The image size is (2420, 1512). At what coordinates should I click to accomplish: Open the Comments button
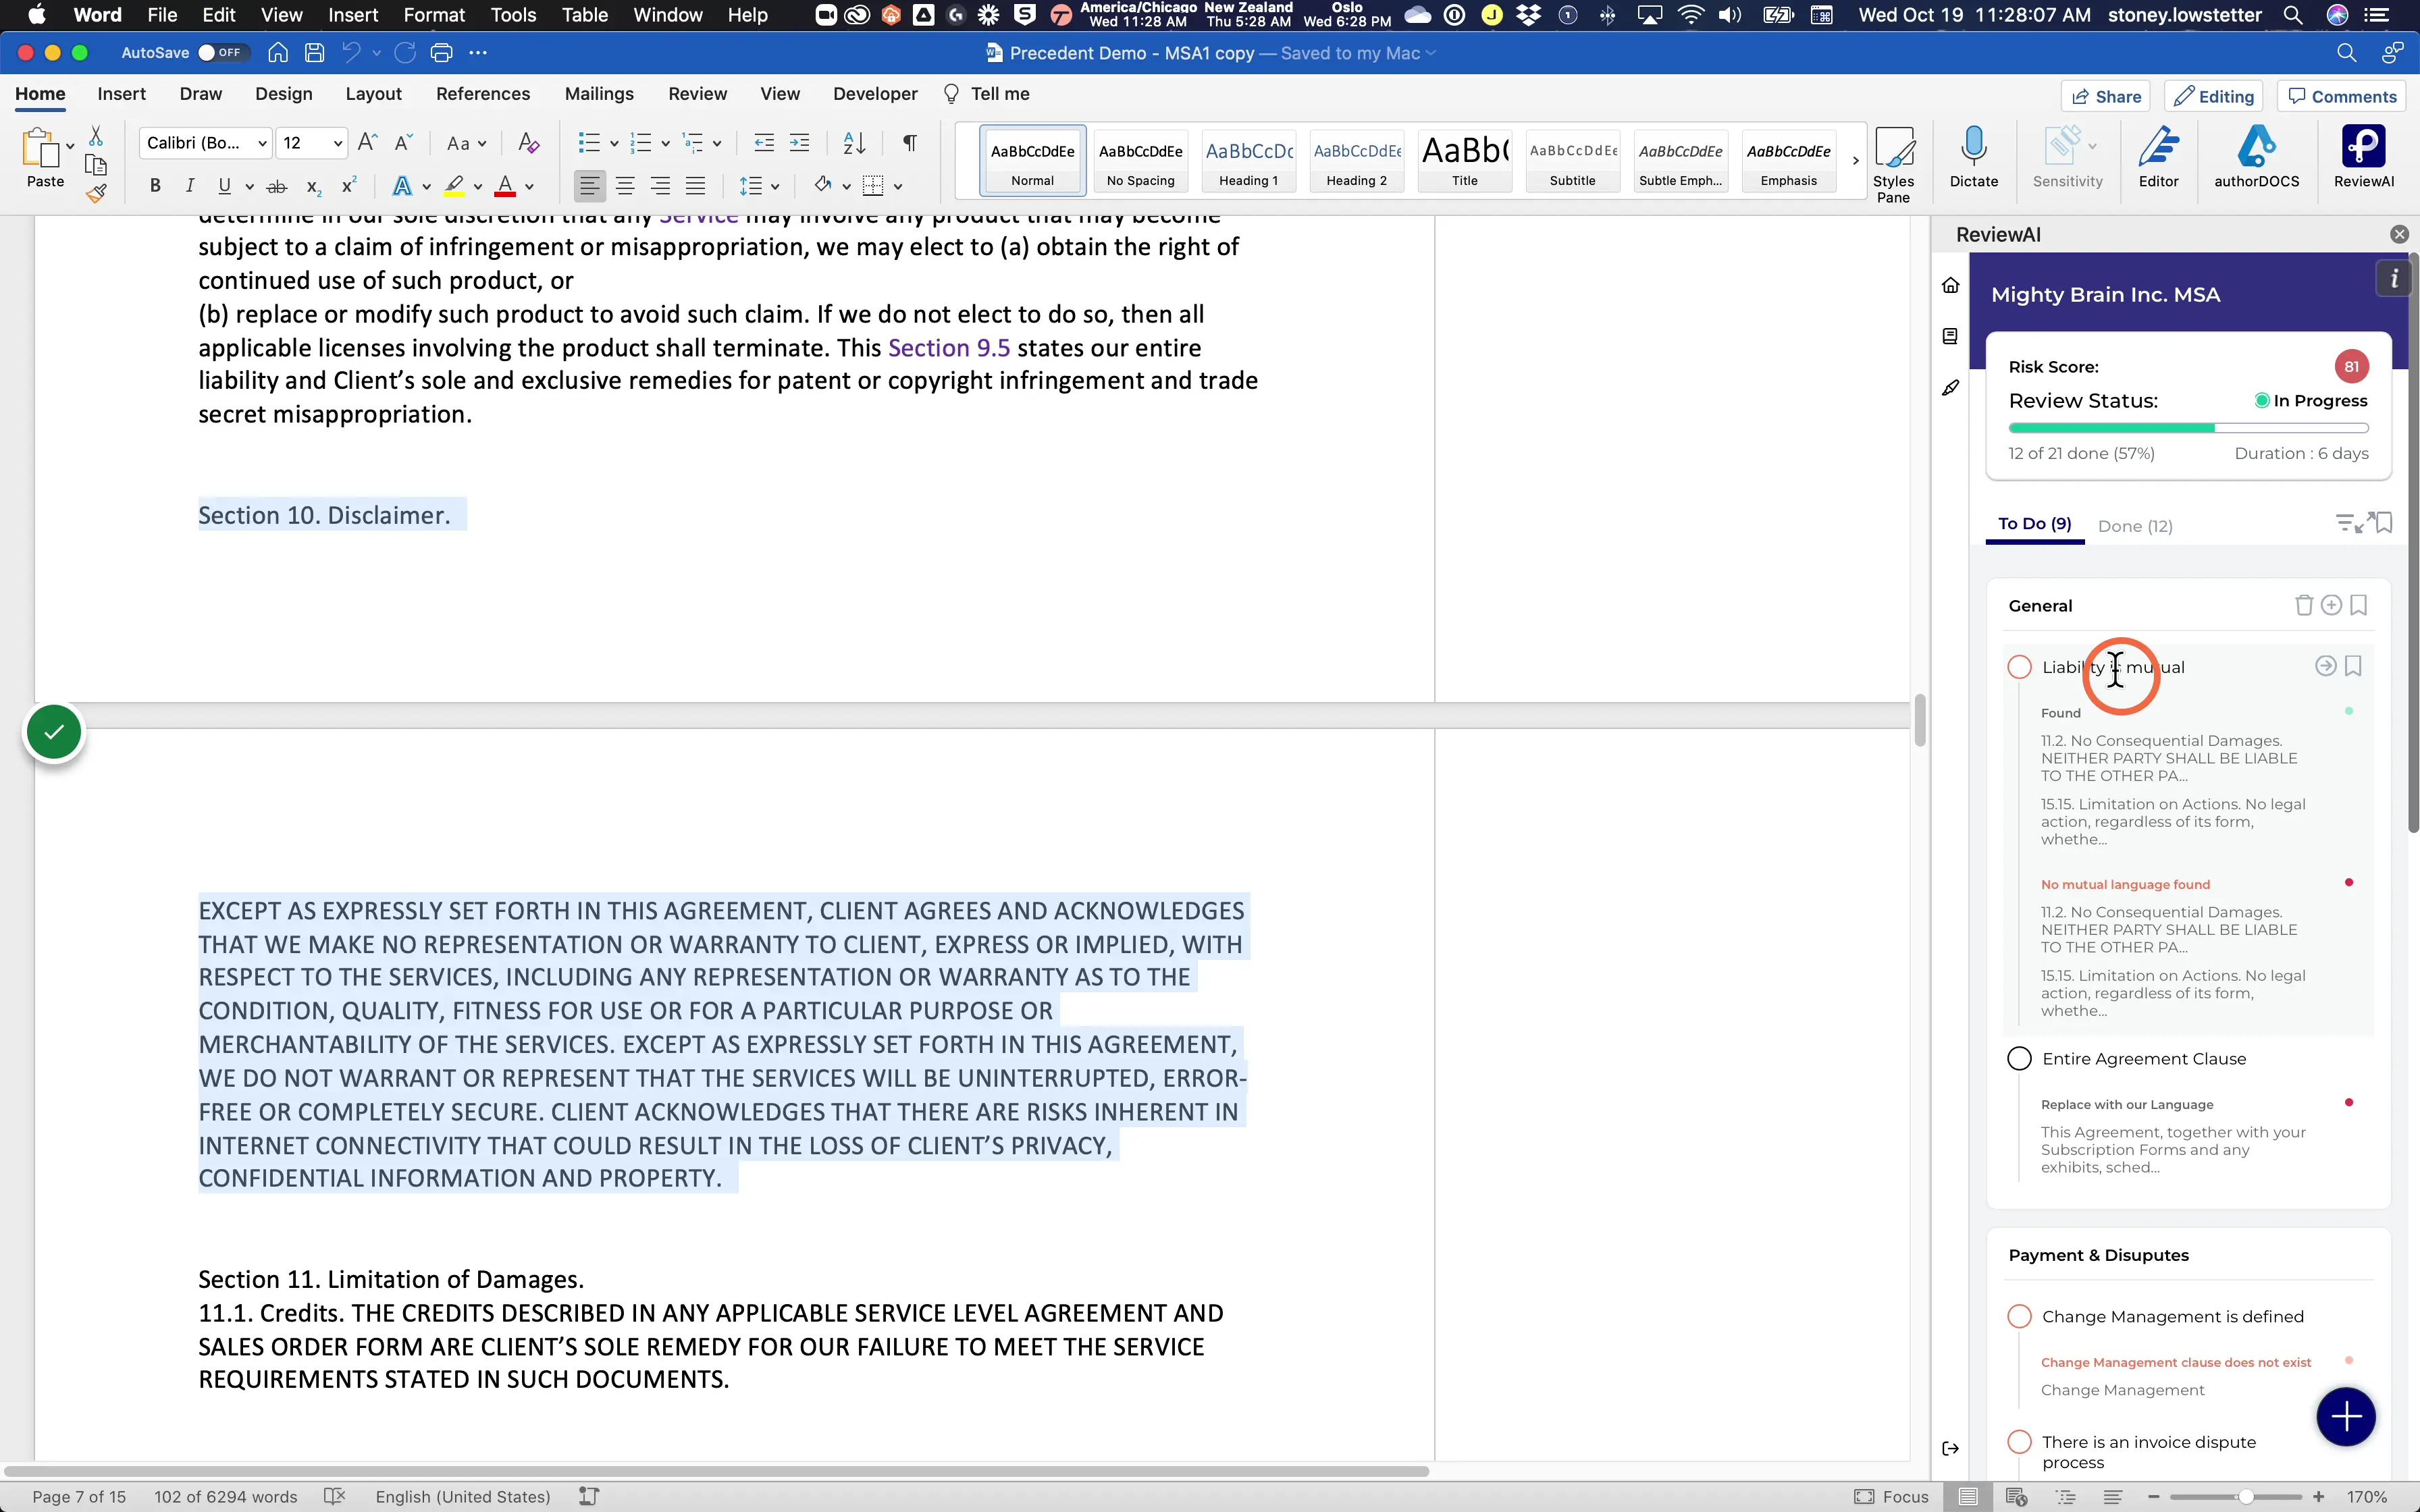point(2342,96)
